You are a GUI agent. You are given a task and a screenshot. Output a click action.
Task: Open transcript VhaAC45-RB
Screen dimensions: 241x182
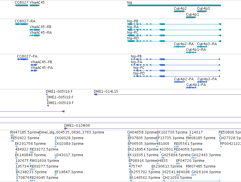35,30
